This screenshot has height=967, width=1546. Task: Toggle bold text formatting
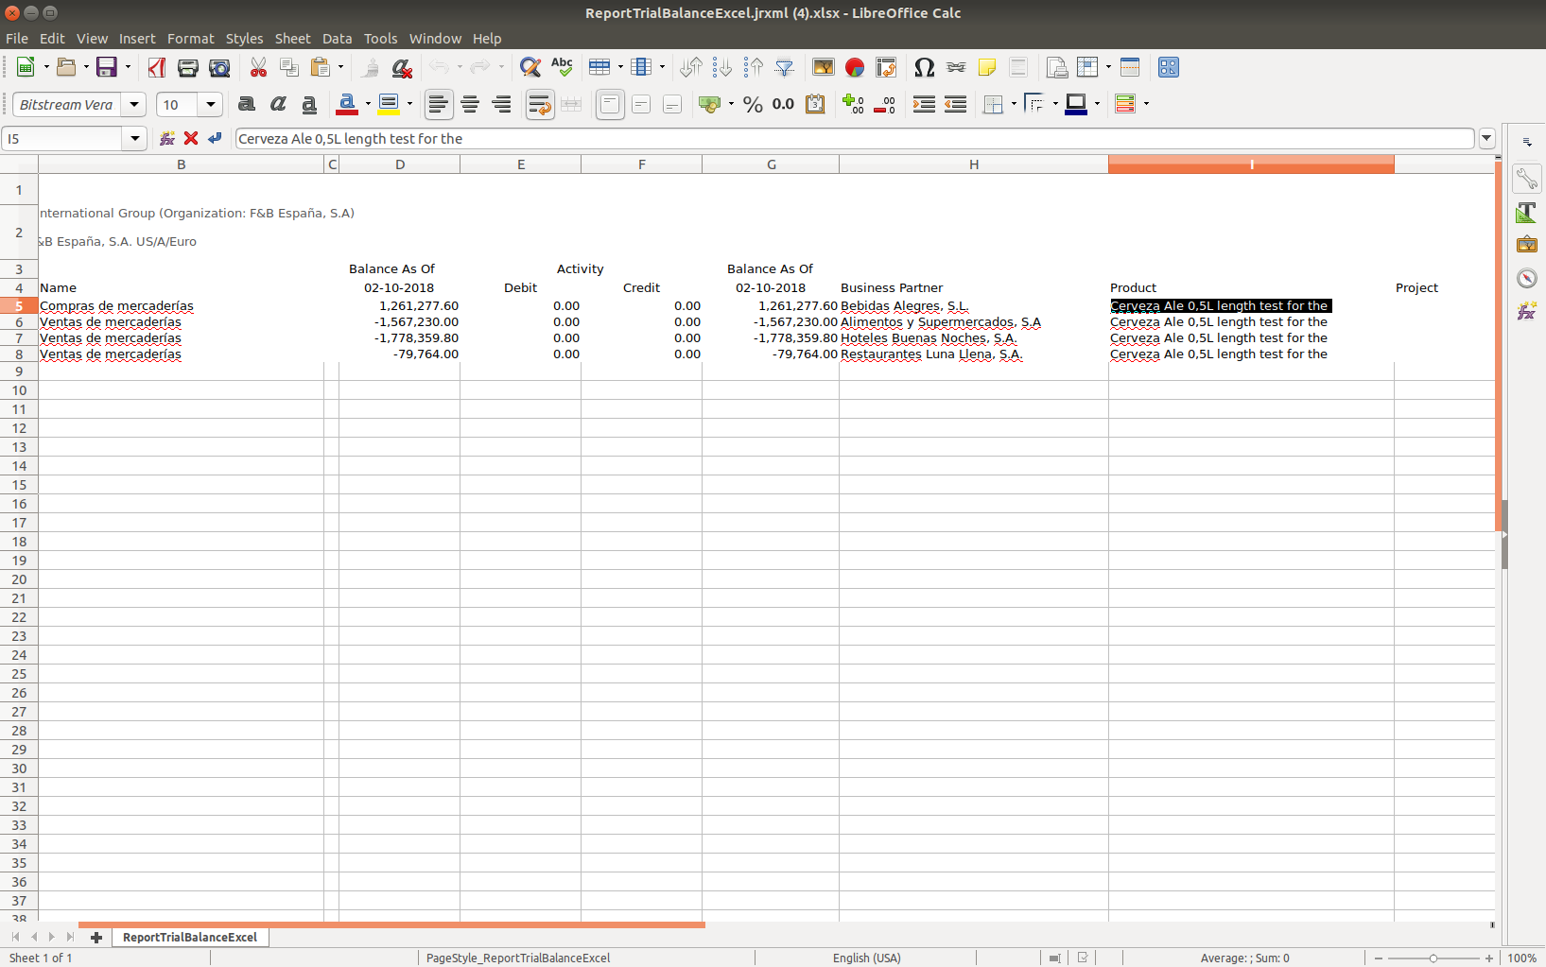click(247, 104)
